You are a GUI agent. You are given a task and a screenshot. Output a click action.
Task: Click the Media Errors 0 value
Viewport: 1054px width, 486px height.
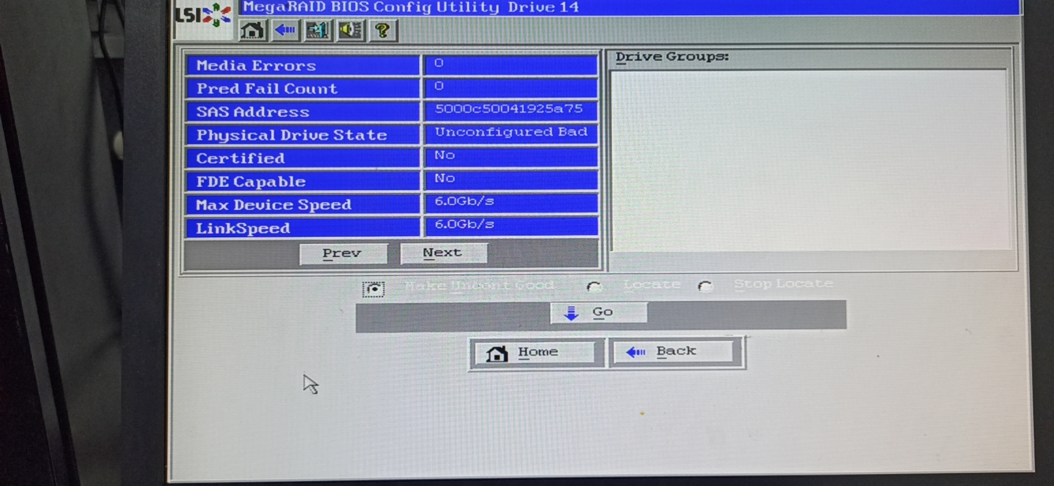(x=439, y=63)
